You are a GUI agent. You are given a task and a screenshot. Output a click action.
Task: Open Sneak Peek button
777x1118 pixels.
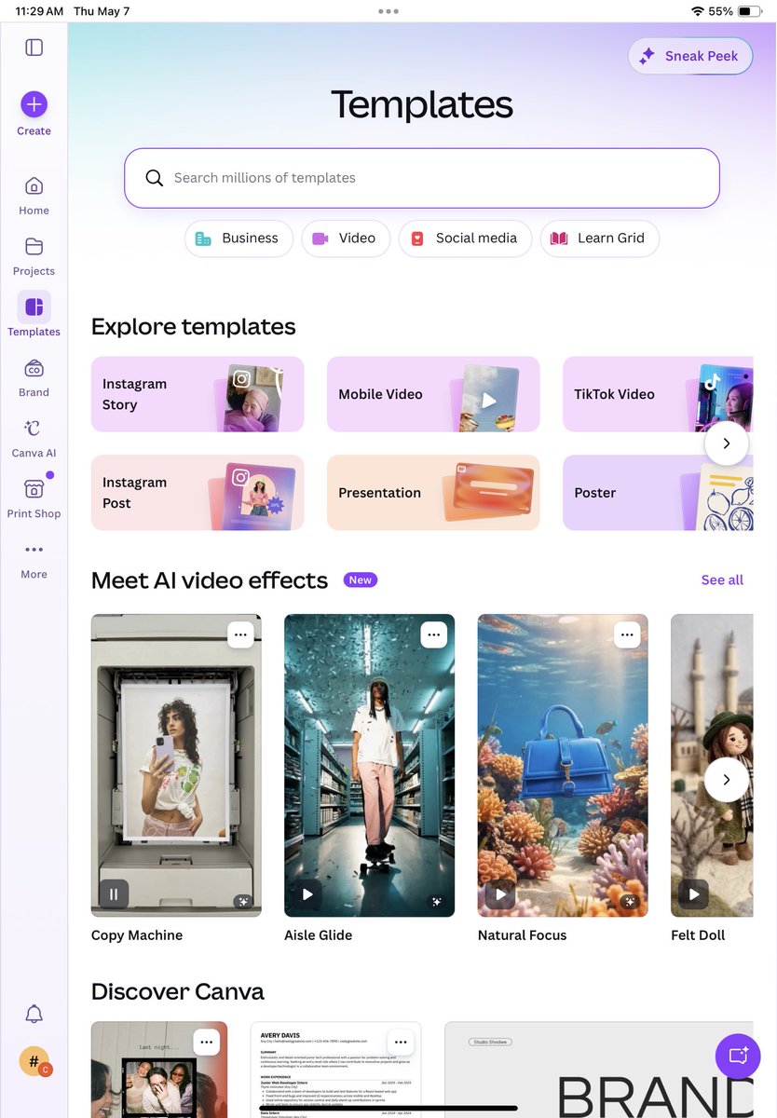click(x=689, y=56)
